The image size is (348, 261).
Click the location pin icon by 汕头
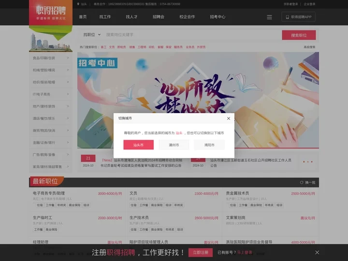click(x=78, y=4)
